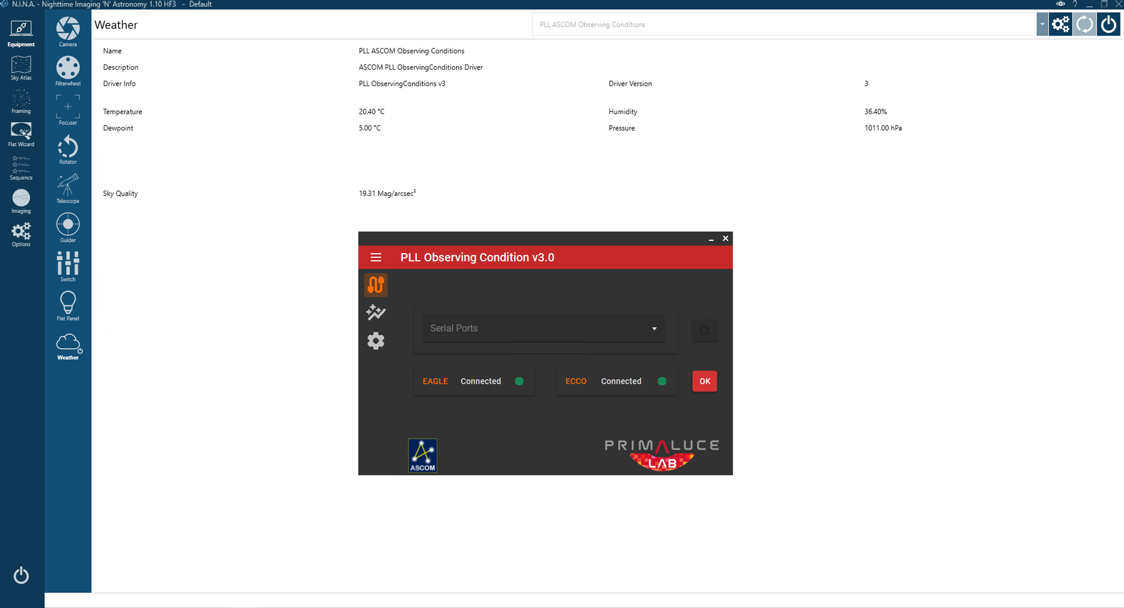Open the Sequence tab
Screen dimensions: 1124x608
pyautogui.click(x=21, y=168)
